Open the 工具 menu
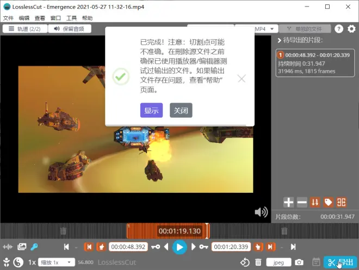This screenshot has height=270, width=359. [71, 18]
